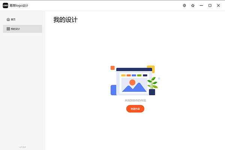Viewport: 225px width, 150px height.
Task: Click the star favorite icon
Action: [193, 6]
